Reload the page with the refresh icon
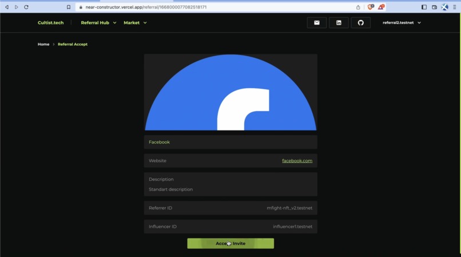Viewport: 461px width, 257px height. [26, 7]
